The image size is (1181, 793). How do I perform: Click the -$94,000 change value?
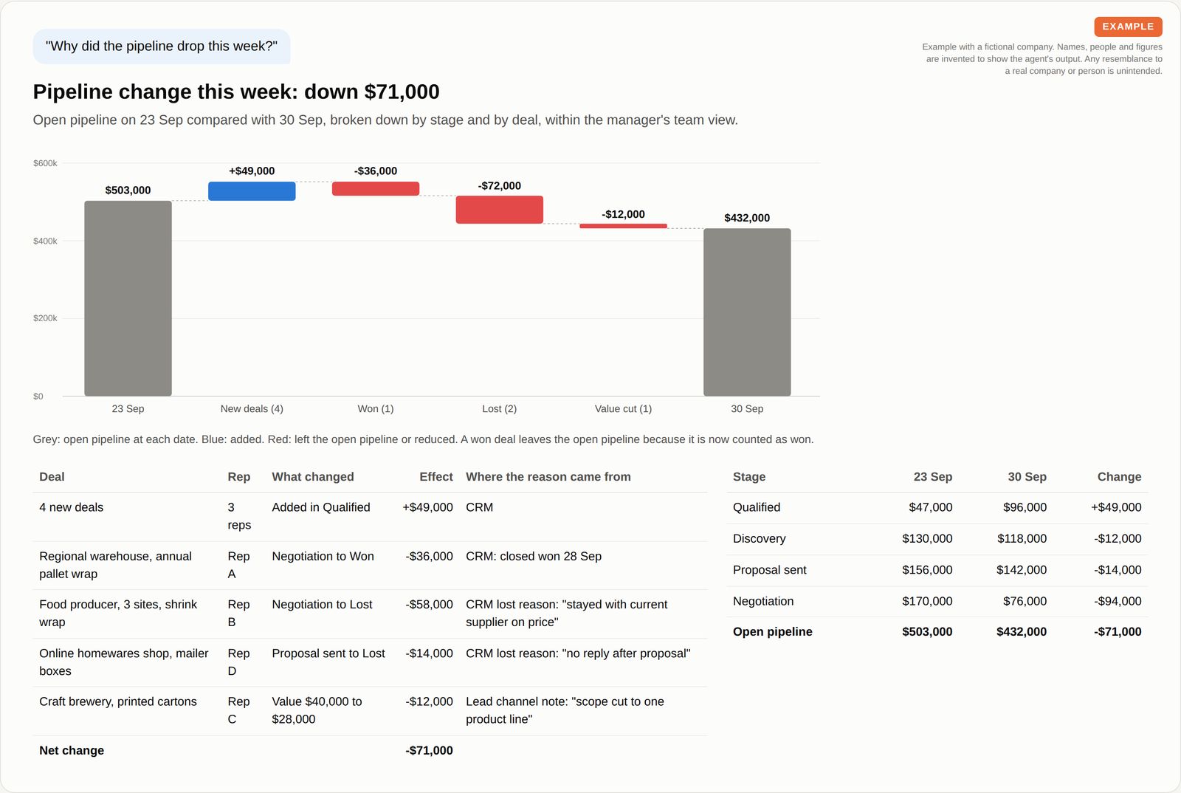coord(1118,602)
